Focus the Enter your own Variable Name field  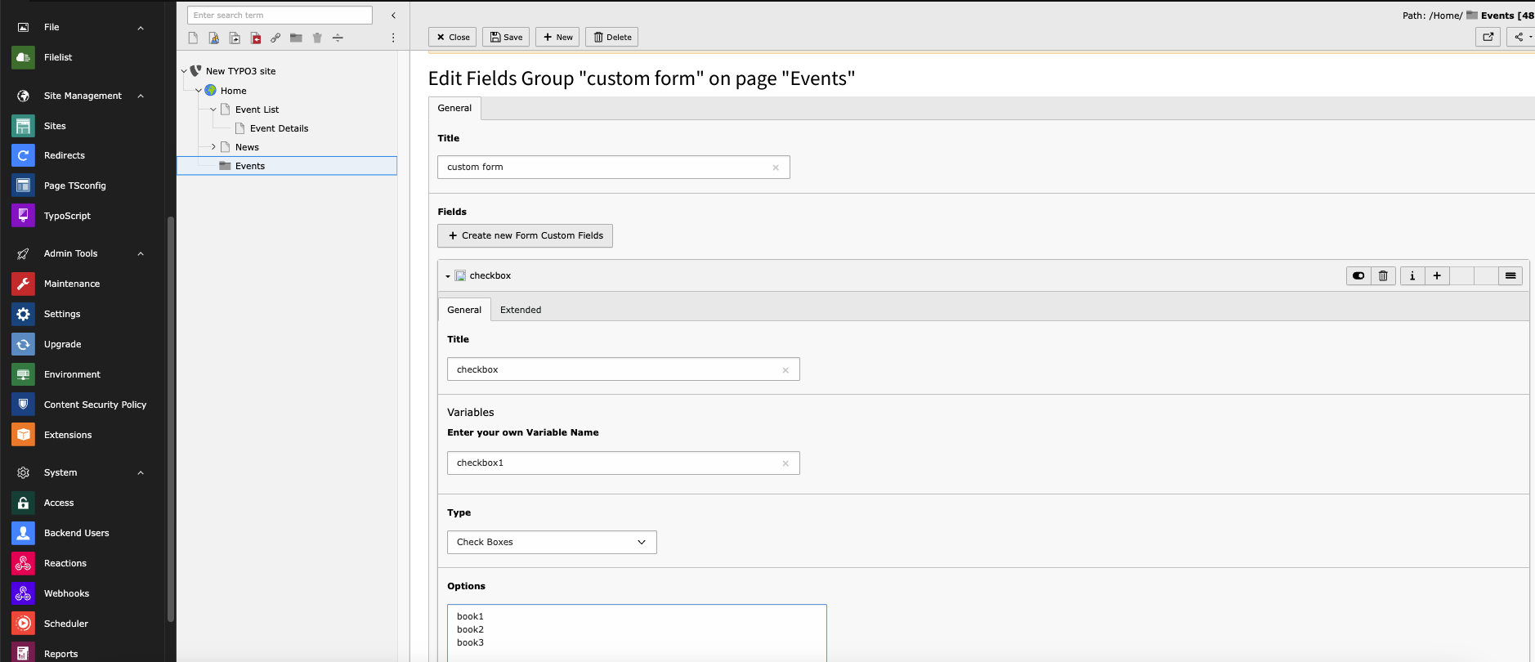[x=623, y=463]
